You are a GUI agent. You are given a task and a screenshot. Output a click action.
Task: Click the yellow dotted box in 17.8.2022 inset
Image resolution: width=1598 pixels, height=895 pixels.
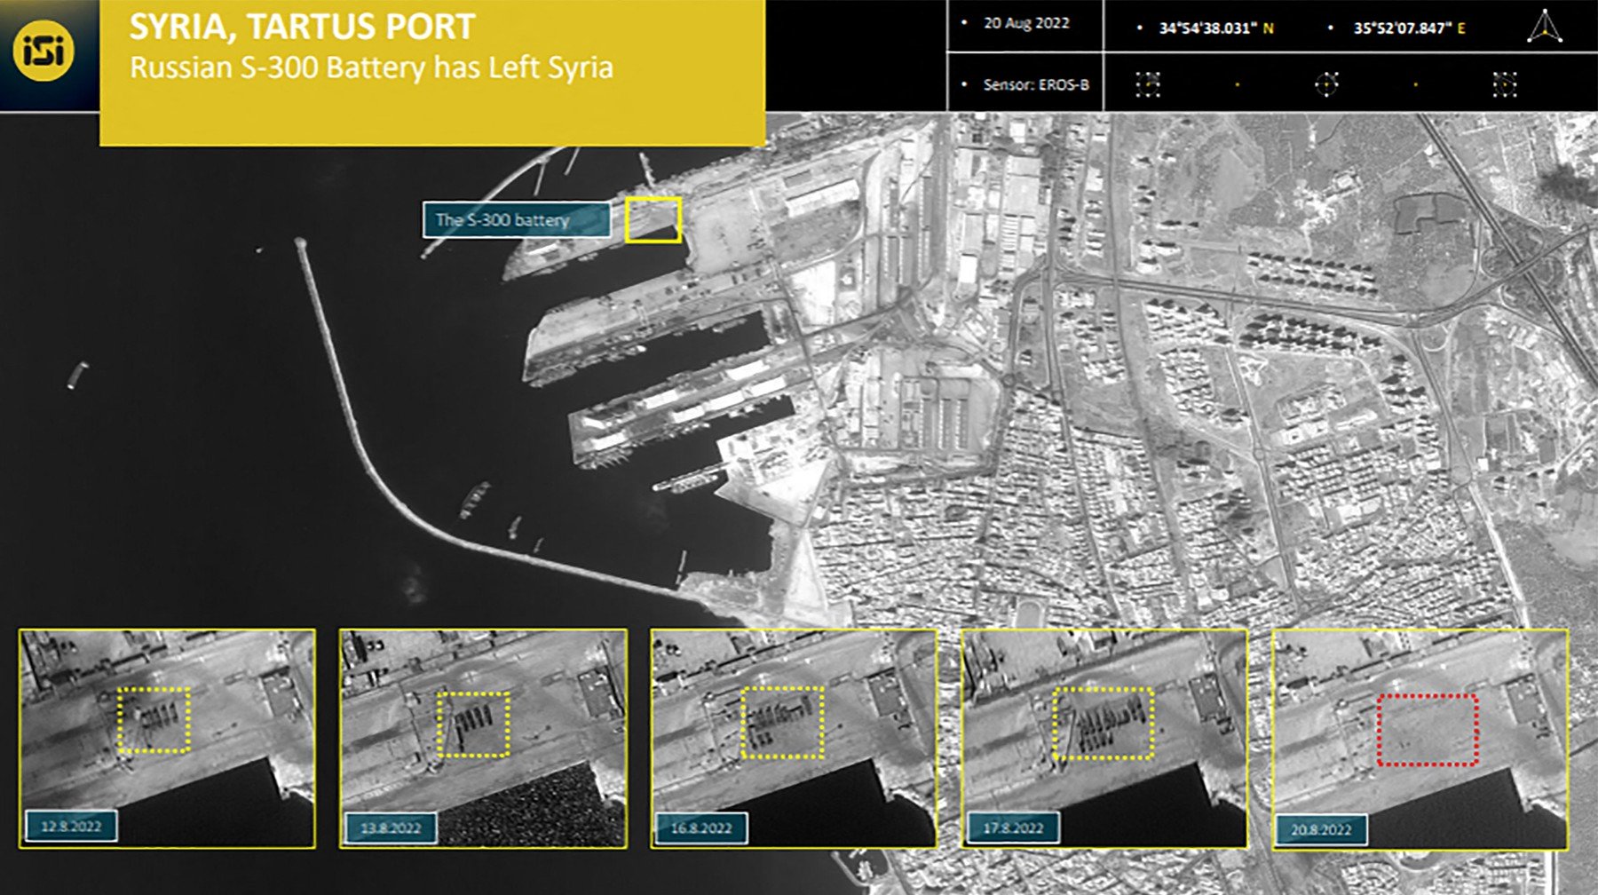pyautogui.click(x=1103, y=723)
